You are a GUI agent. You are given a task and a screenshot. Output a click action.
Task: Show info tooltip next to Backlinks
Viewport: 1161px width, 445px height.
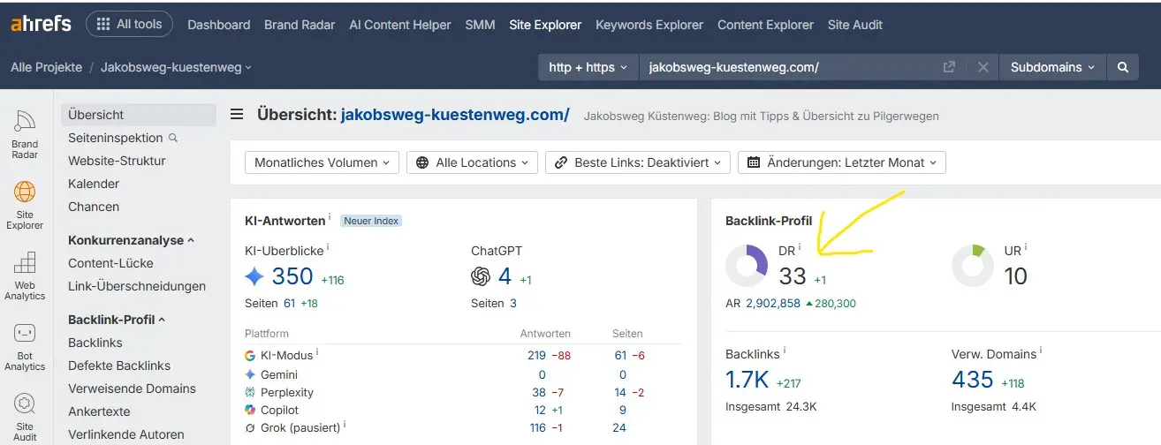point(785,351)
